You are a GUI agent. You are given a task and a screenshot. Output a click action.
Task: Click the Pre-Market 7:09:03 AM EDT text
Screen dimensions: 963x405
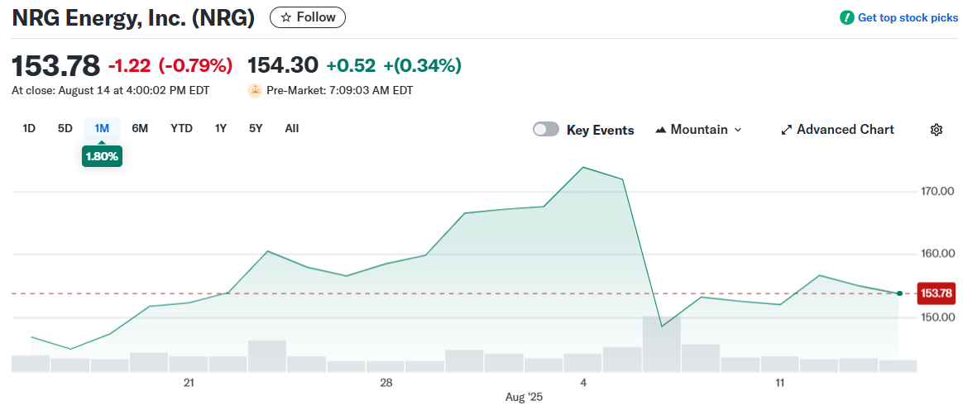[x=340, y=91]
